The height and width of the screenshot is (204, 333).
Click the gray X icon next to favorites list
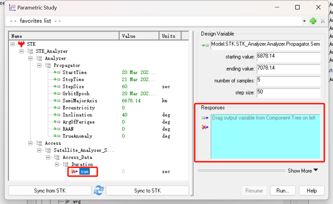[322, 21]
